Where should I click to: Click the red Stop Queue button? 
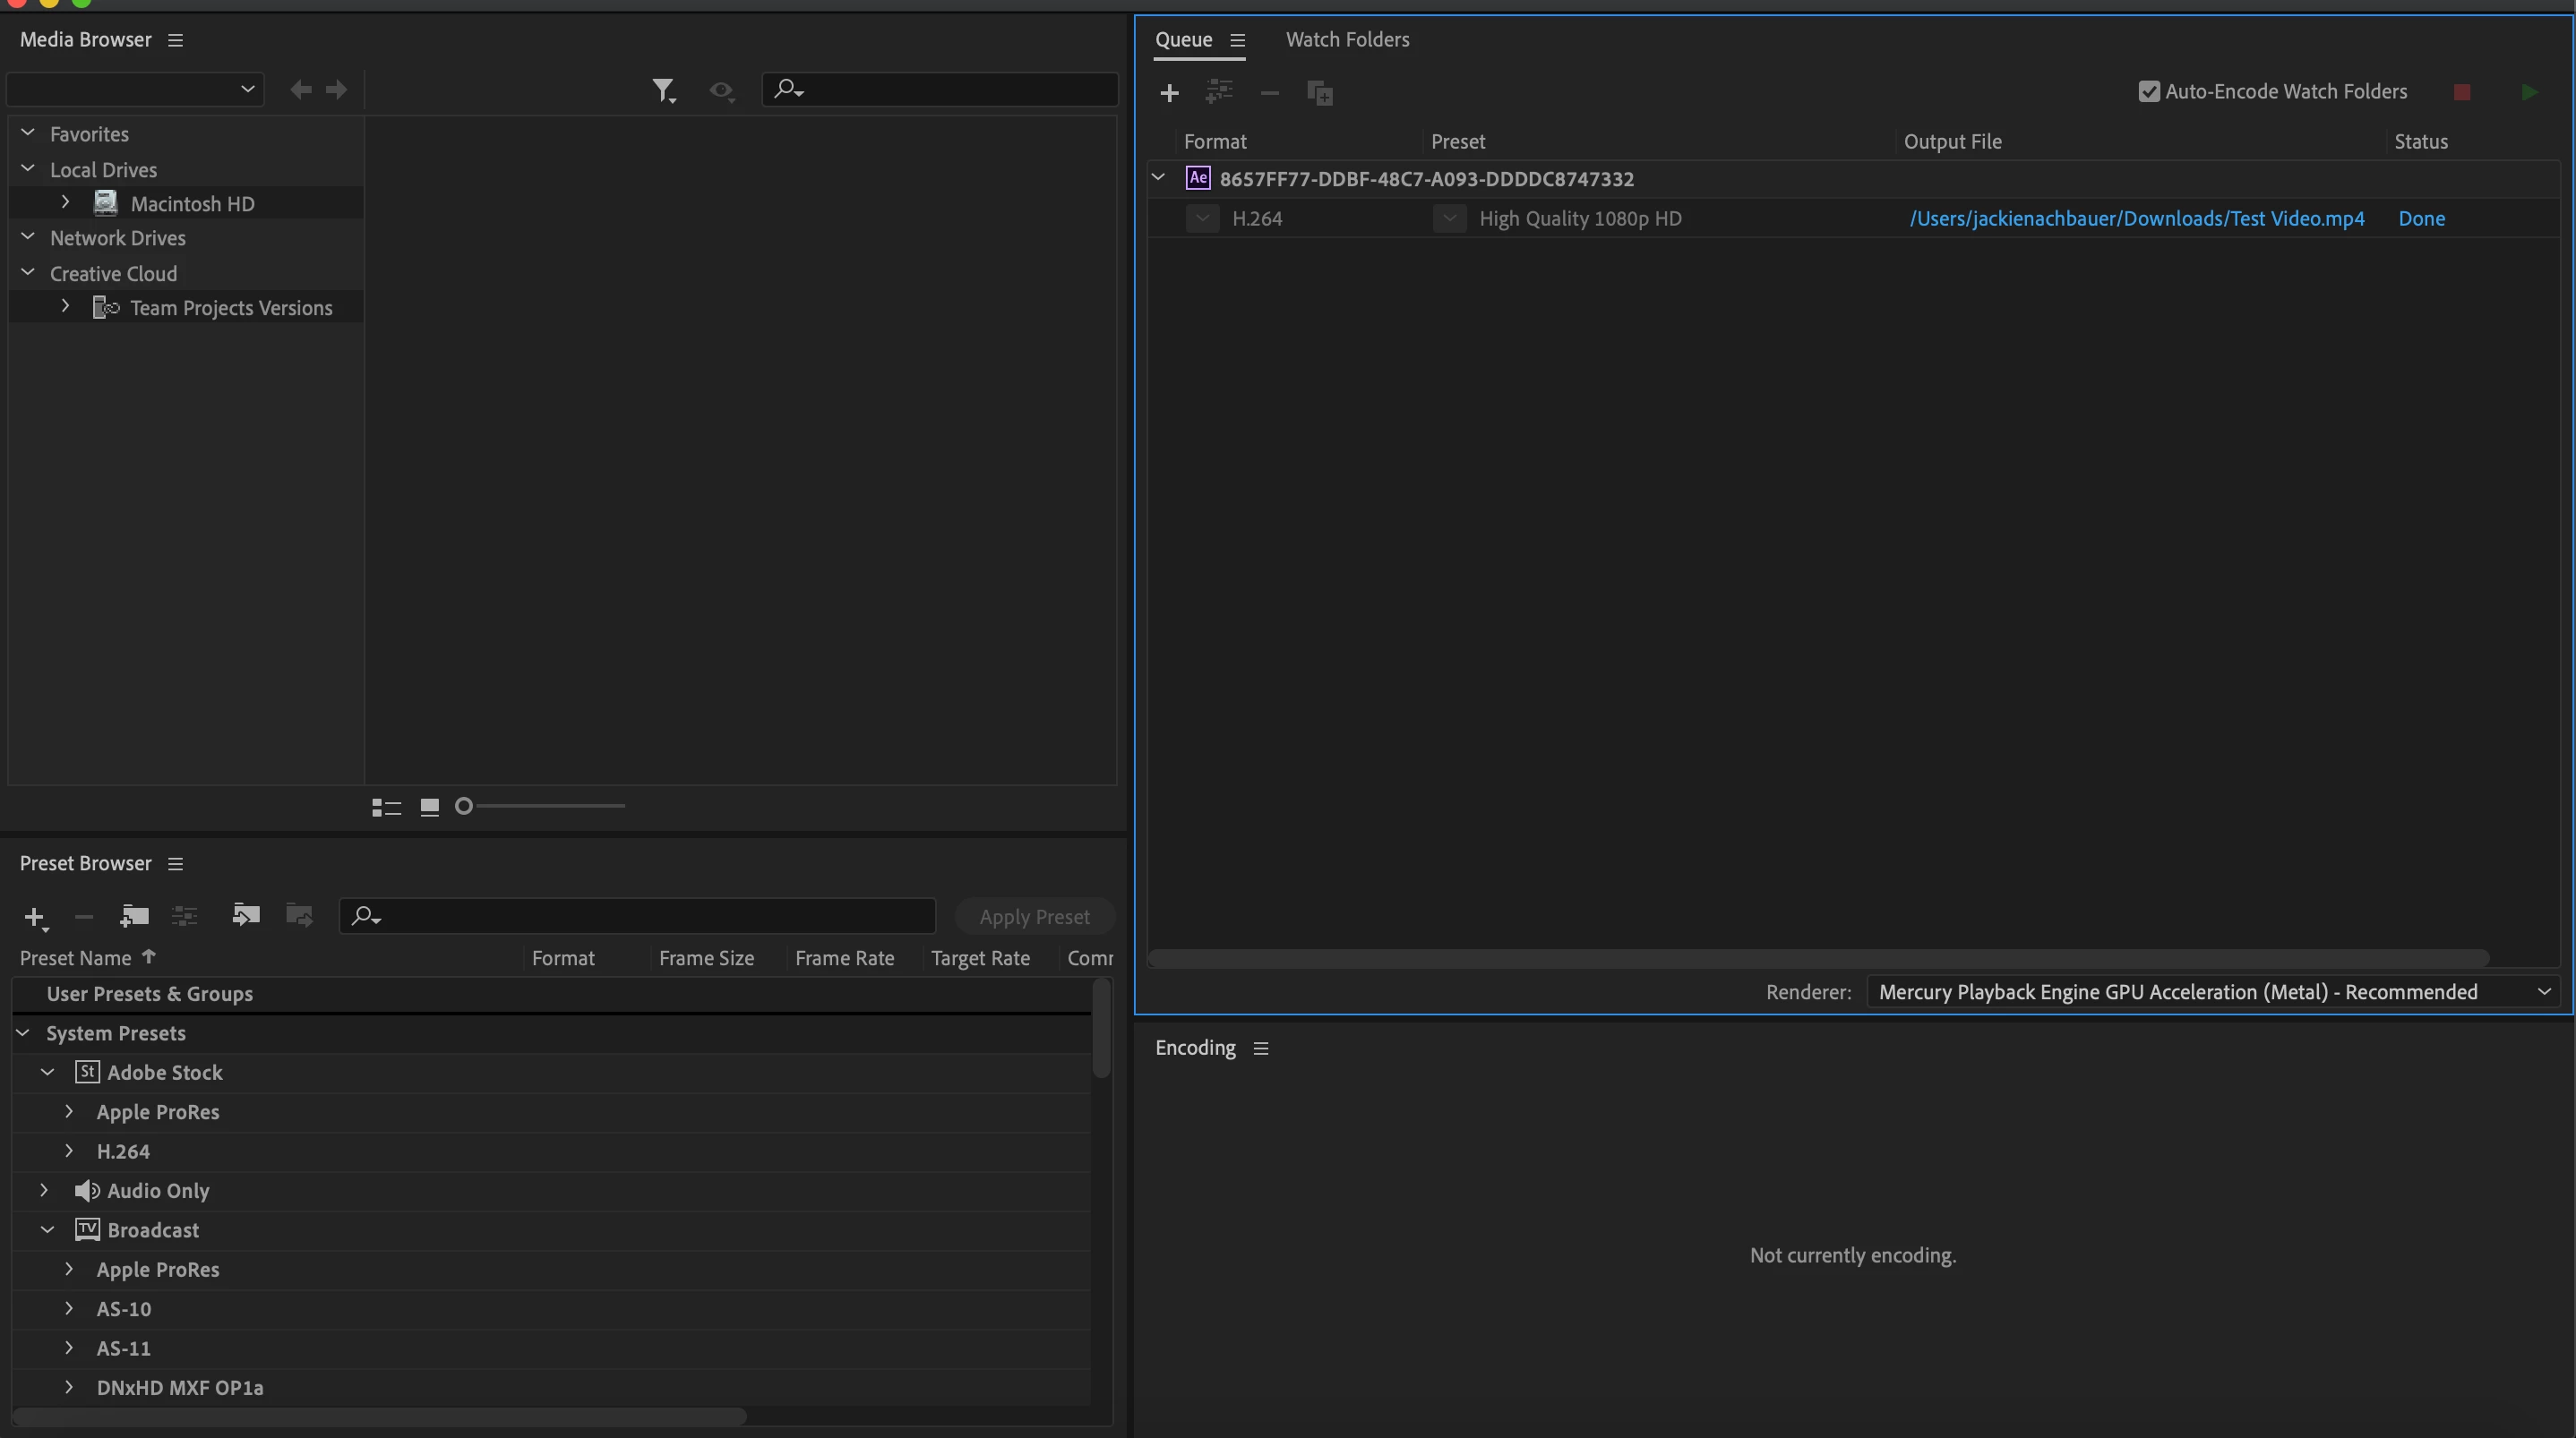click(2462, 92)
